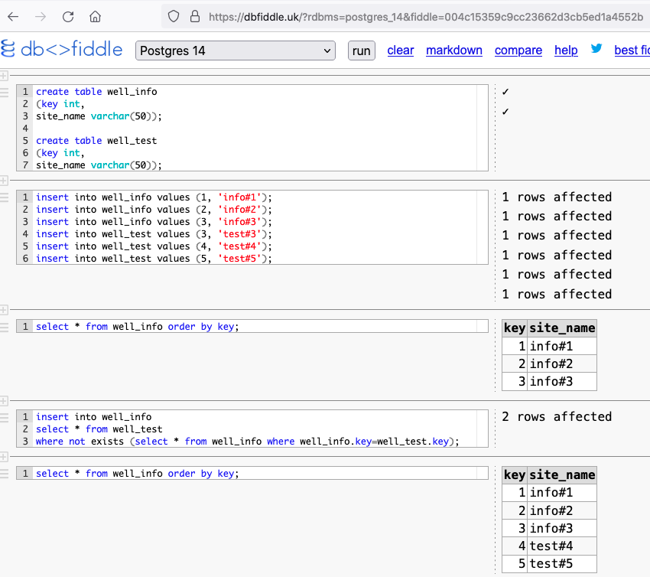Click 'create table well_test' in the first editor

coord(96,141)
